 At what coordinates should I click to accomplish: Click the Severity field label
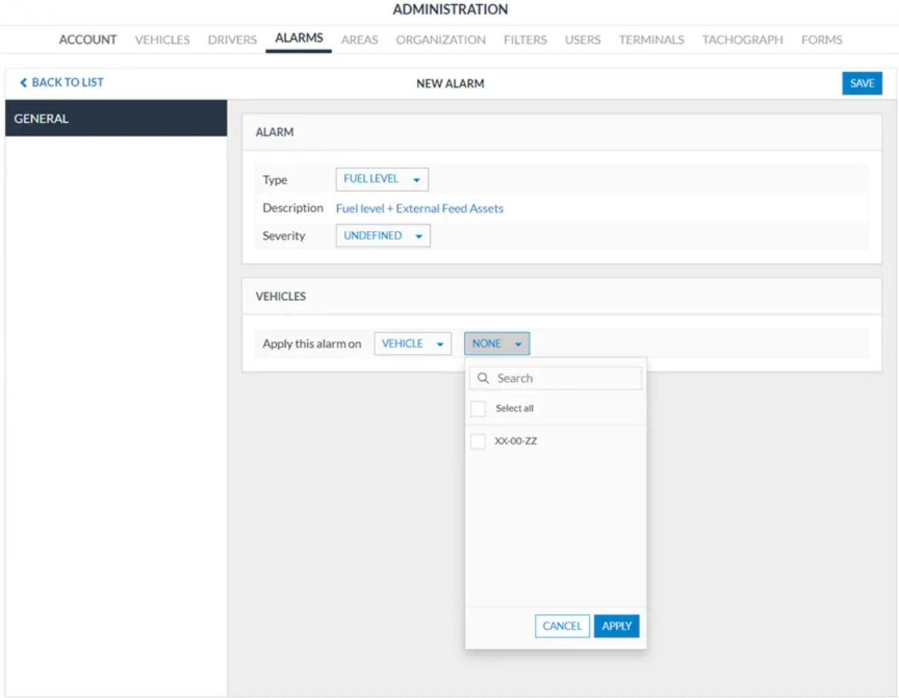click(x=284, y=236)
